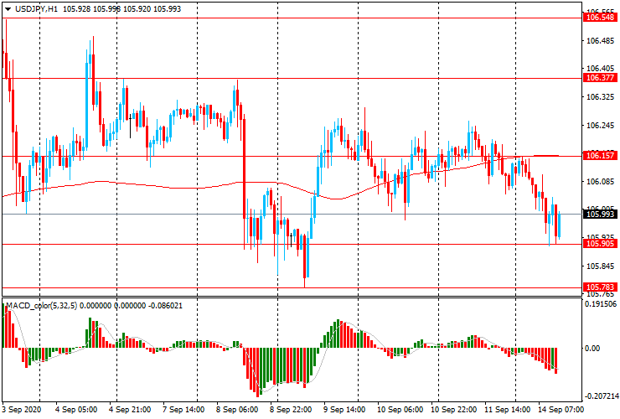Image resolution: width=620 pixels, height=419 pixels.
Task: Click the 14 Sep 07:00 time label
Action: pos(561,411)
